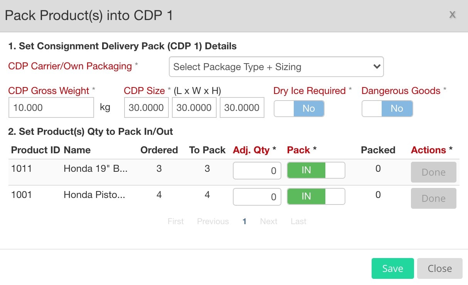Image resolution: width=468 pixels, height=285 pixels.
Task: Click To Pack value 4 for product 1001
Action: coord(207,194)
